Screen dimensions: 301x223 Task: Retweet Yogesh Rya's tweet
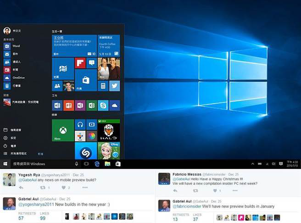point(43,188)
